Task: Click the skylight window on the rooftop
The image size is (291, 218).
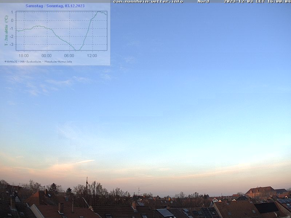Action: tap(165, 213)
